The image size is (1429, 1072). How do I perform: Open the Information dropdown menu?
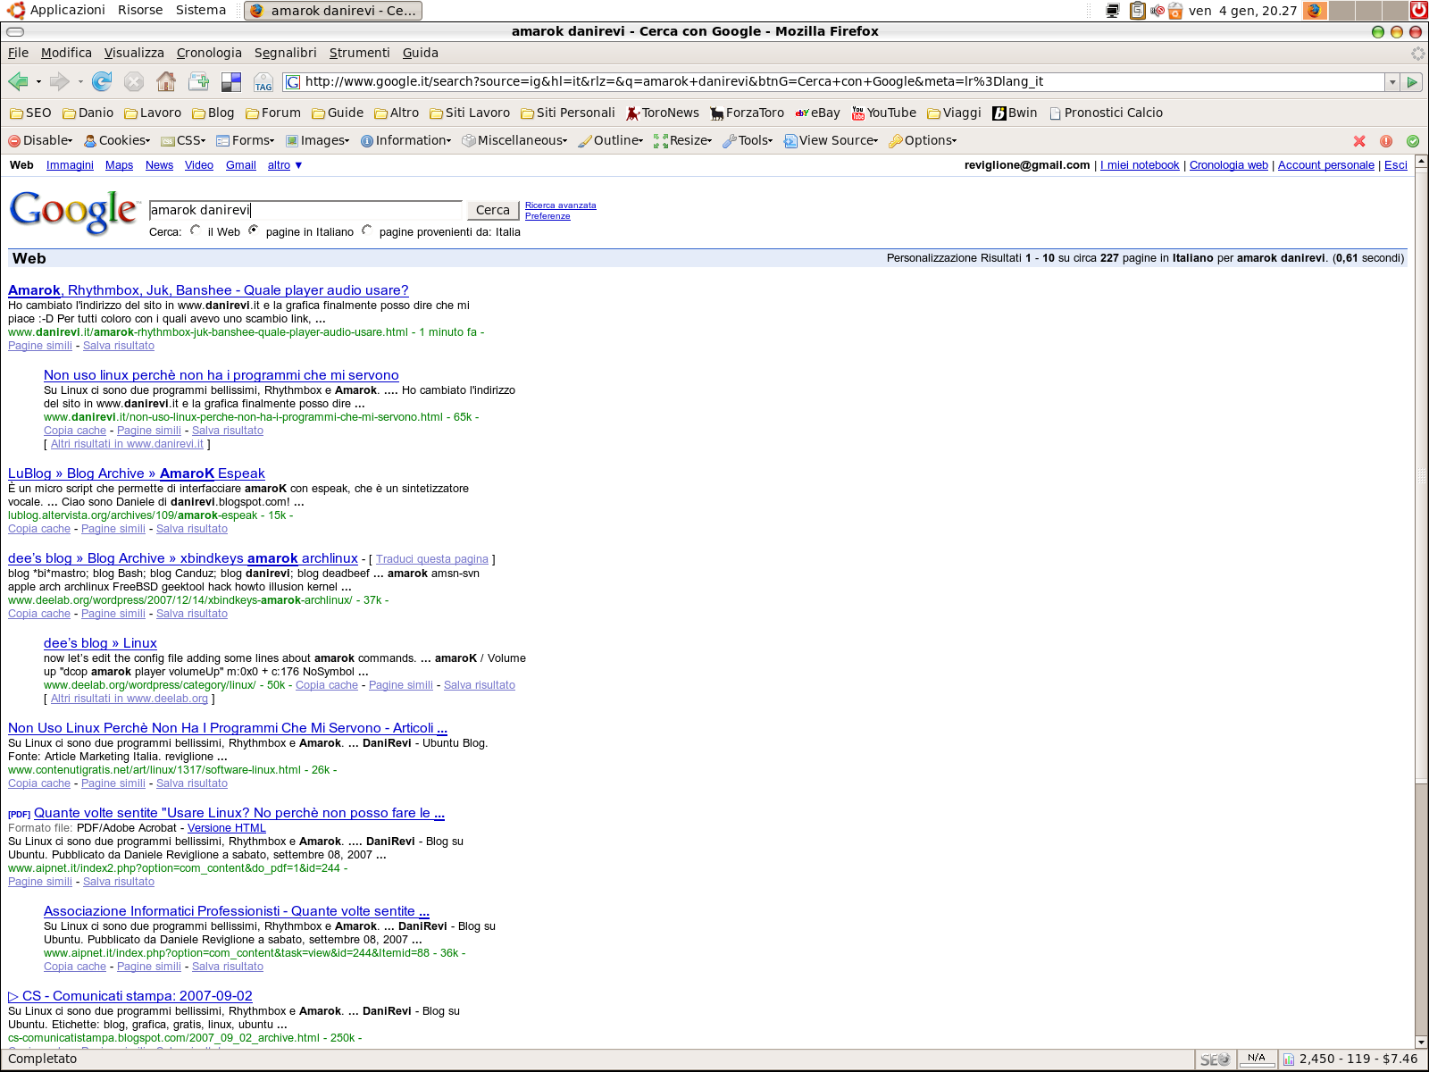pyautogui.click(x=405, y=141)
